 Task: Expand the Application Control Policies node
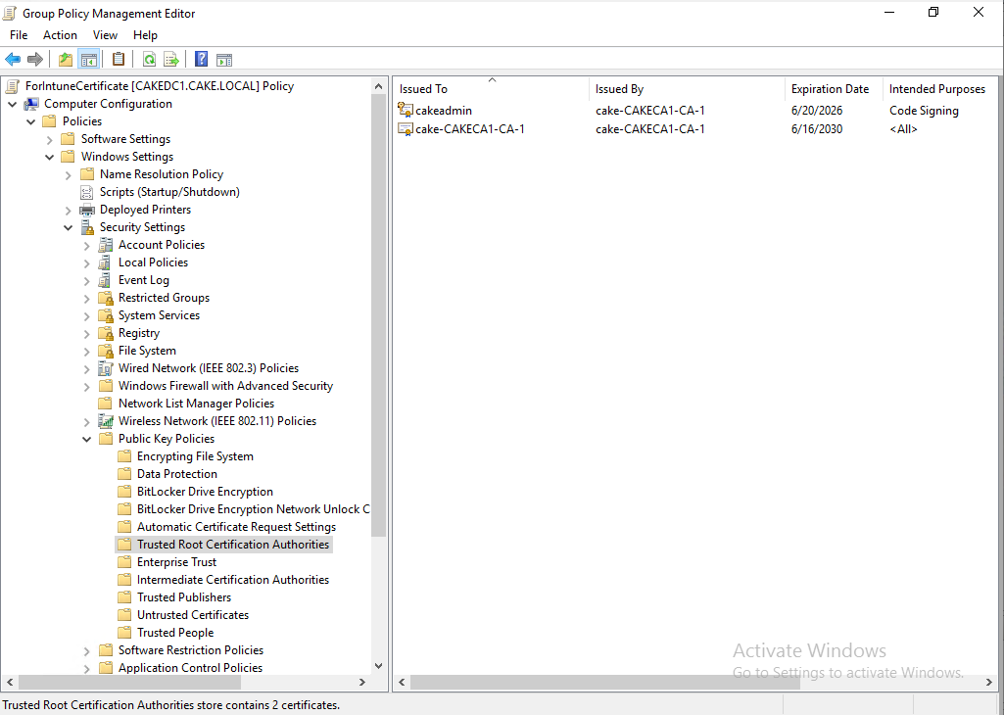[86, 668]
